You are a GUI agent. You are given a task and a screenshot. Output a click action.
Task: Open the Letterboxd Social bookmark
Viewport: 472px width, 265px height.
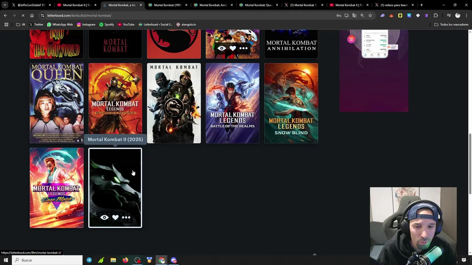(155, 24)
